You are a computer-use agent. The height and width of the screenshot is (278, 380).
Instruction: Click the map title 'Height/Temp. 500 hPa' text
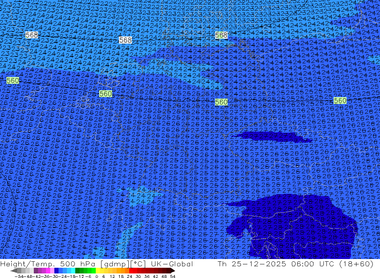tap(48, 264)
